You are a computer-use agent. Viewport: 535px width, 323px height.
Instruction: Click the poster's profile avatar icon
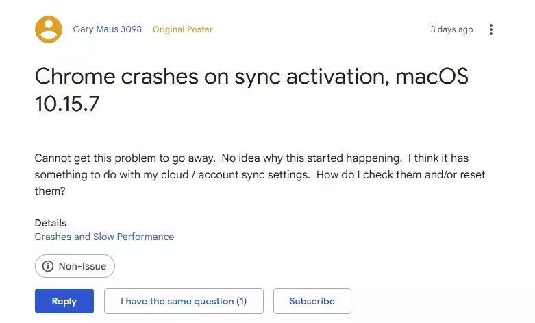click(x=49, y=29)
